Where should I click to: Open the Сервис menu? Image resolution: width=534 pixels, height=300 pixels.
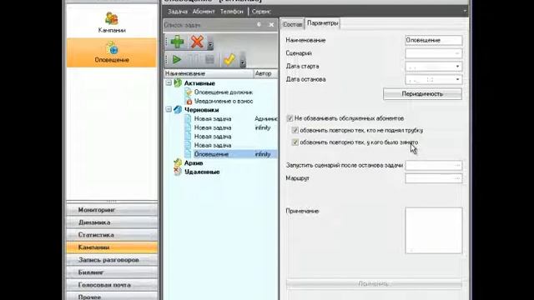(261, 12)
